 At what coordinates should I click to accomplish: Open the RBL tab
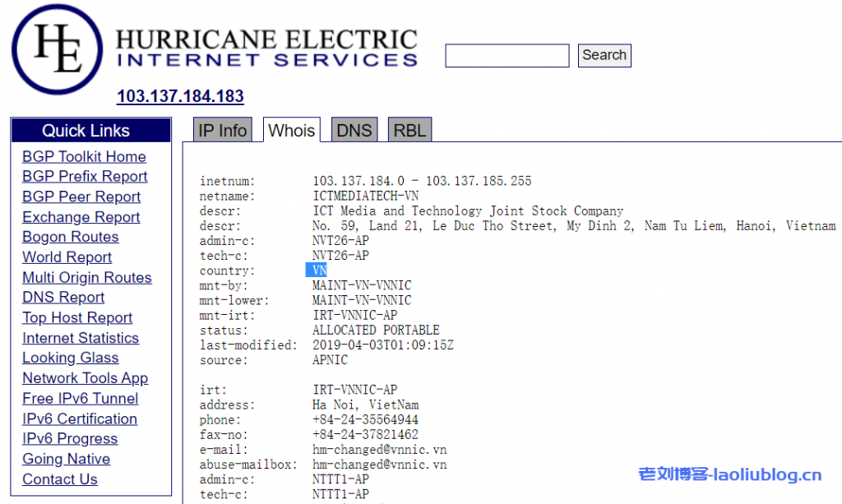point(409,130)
